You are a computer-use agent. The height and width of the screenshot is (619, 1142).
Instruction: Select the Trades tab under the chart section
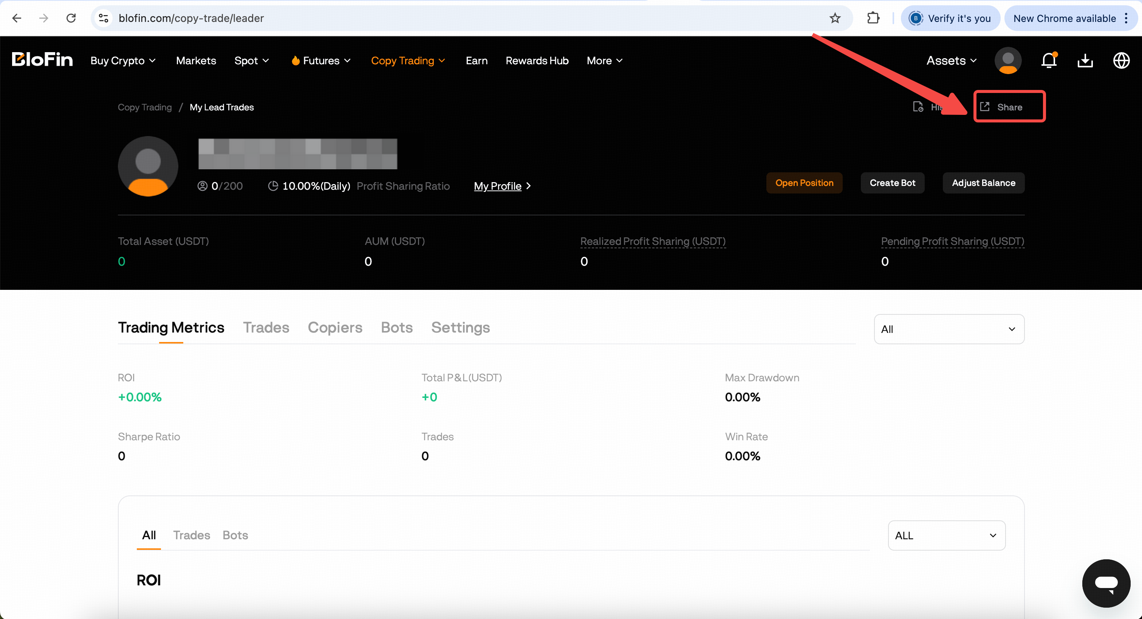[192, 535]
